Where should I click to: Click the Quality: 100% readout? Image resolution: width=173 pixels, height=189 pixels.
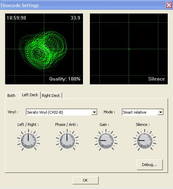click(x=65, y=79)
